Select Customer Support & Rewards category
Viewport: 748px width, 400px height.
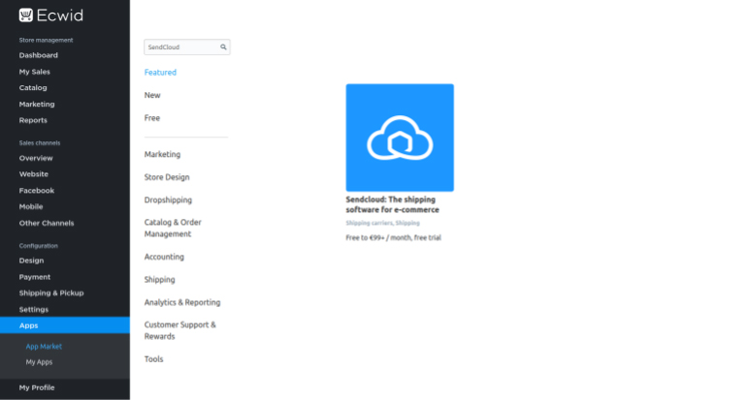tap(179, 330)
